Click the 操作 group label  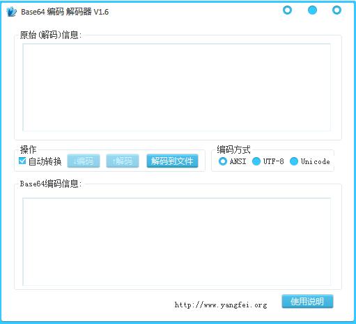click(28, 149)
